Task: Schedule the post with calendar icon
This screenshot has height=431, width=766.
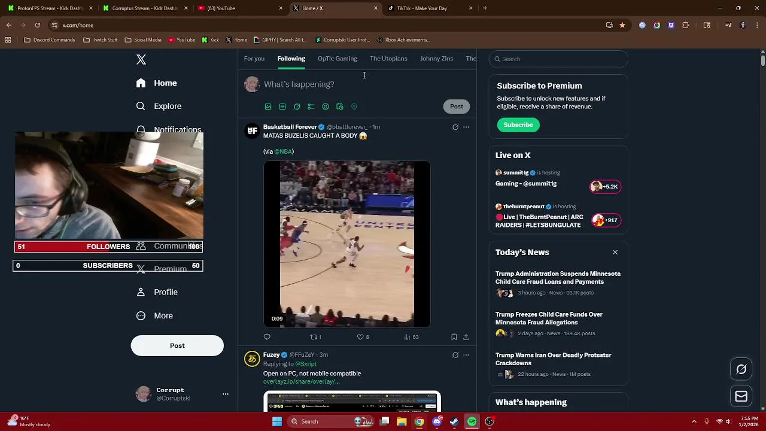Action: click(x=340, y=107)
